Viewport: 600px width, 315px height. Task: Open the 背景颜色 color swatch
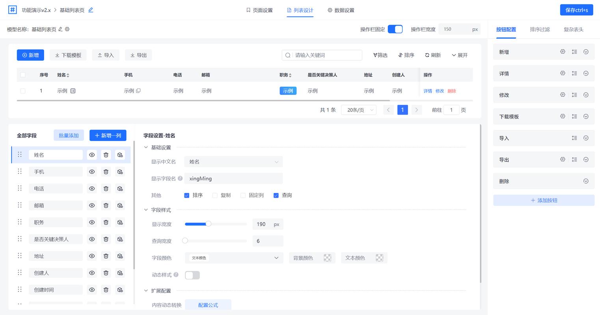point(327,258)
